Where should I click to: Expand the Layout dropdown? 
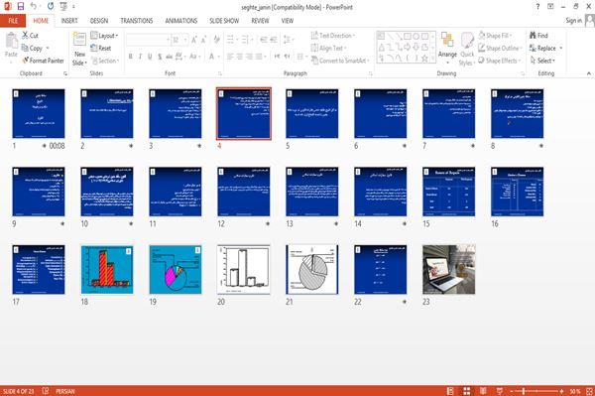coord(104,36)
